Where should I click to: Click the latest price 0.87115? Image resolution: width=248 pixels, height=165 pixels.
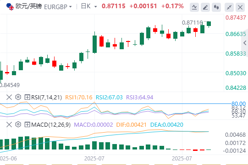click(x=113, y=6)
